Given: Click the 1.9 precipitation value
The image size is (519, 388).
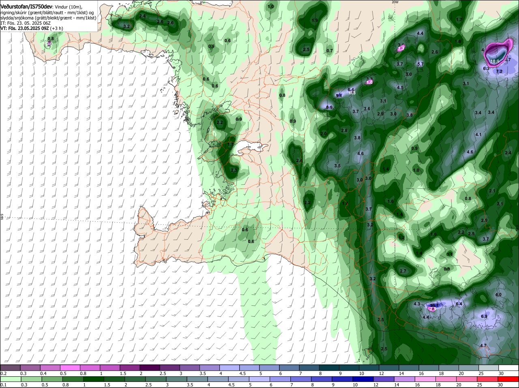Looking at the screenshot, I should [315, 20].
